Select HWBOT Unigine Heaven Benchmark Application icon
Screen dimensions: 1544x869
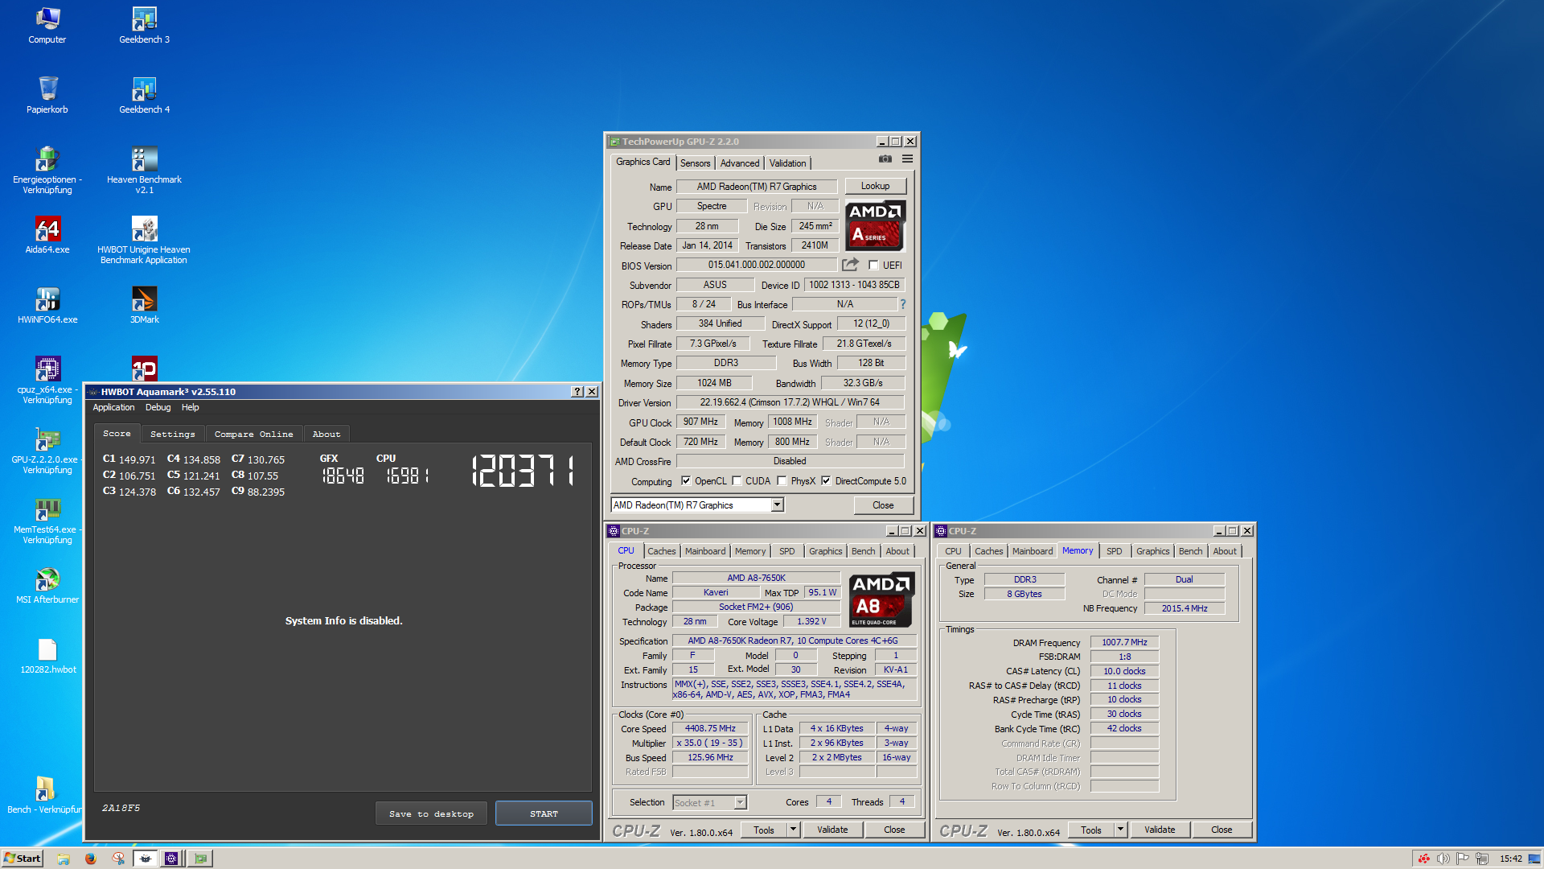(x=144, y=240)
